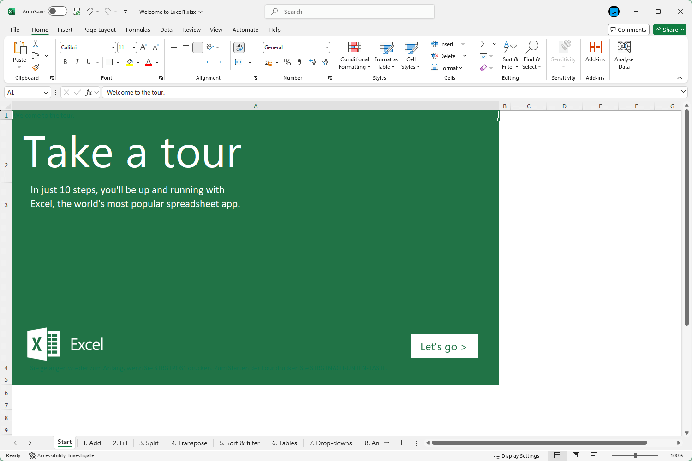Open the Fill Colour dropdown arrow
This screenshot has width=692, height=461.
(137, 62)
